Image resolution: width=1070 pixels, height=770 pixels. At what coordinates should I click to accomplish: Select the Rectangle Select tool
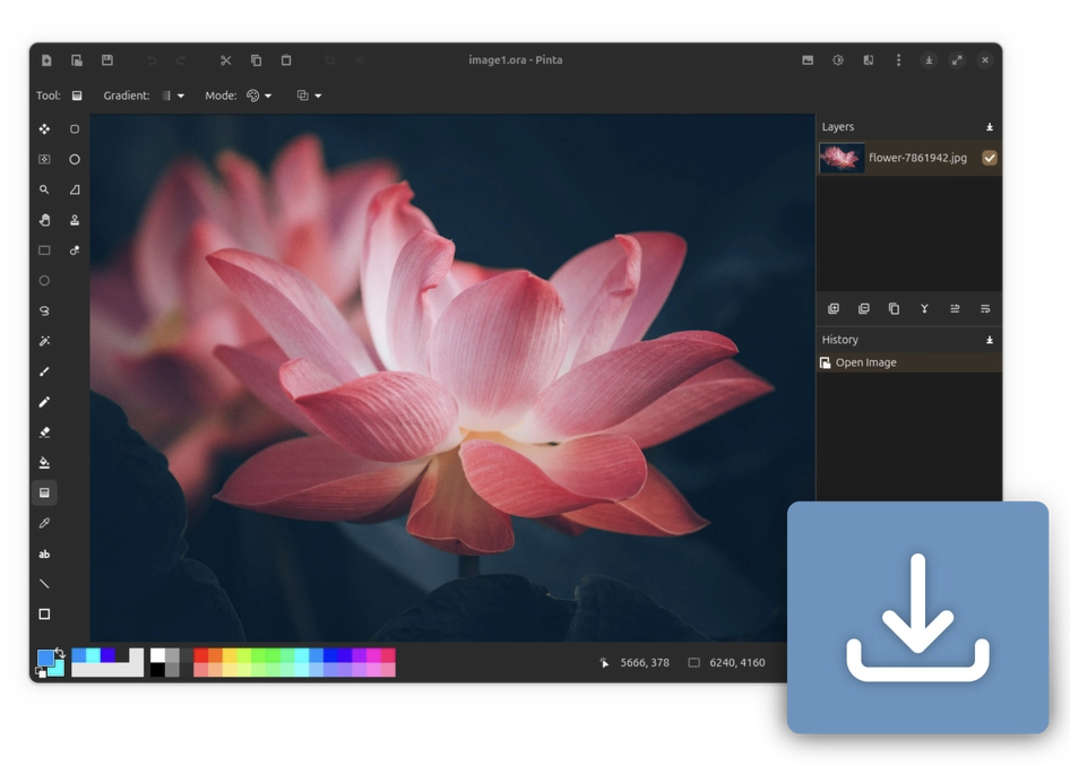(x=44, y=250)
